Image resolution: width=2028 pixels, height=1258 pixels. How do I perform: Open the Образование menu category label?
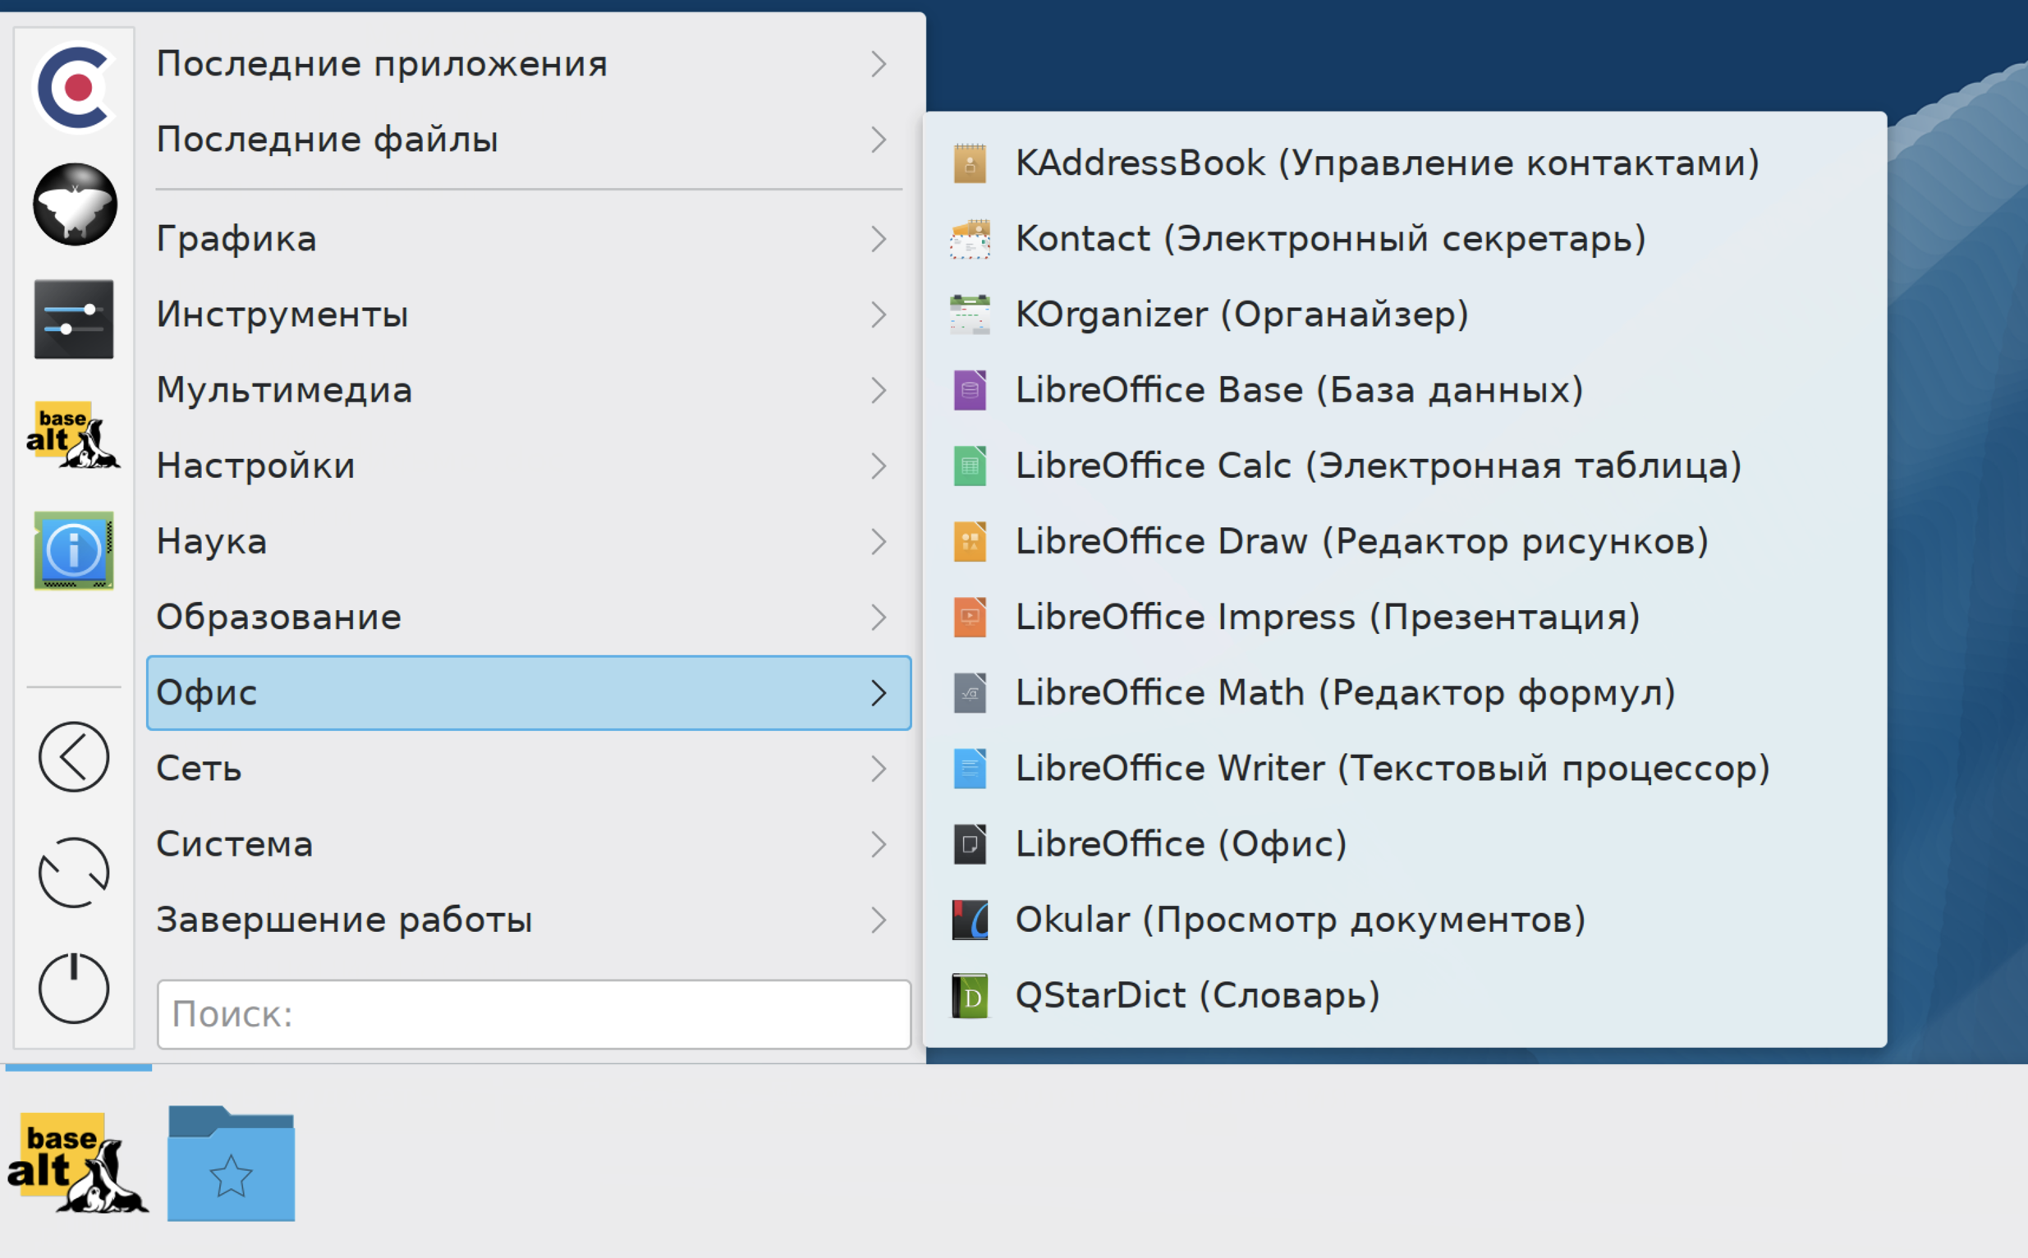click(278, 618)
